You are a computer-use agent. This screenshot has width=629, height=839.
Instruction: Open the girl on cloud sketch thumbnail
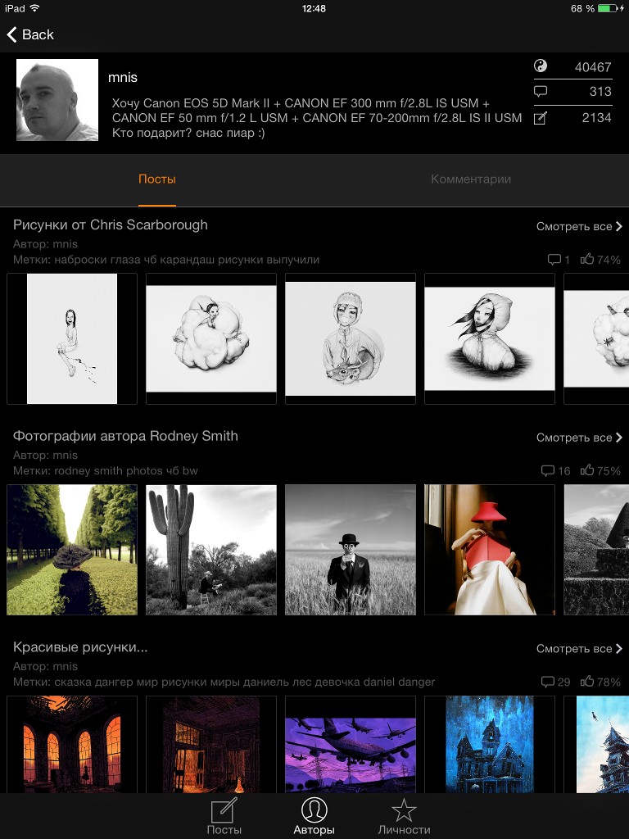[211, 338]
